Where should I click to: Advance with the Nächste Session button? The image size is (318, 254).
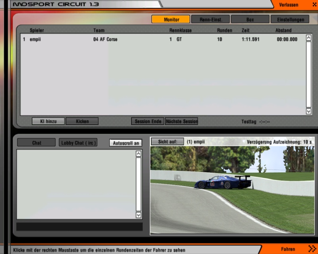tap(182, 121)
